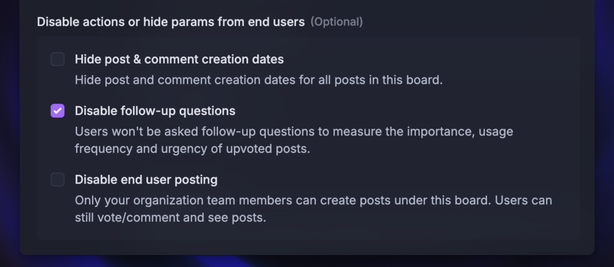
Task: Click the "frequency and urgency of upvoted posts" line
Action: point(193,149)
